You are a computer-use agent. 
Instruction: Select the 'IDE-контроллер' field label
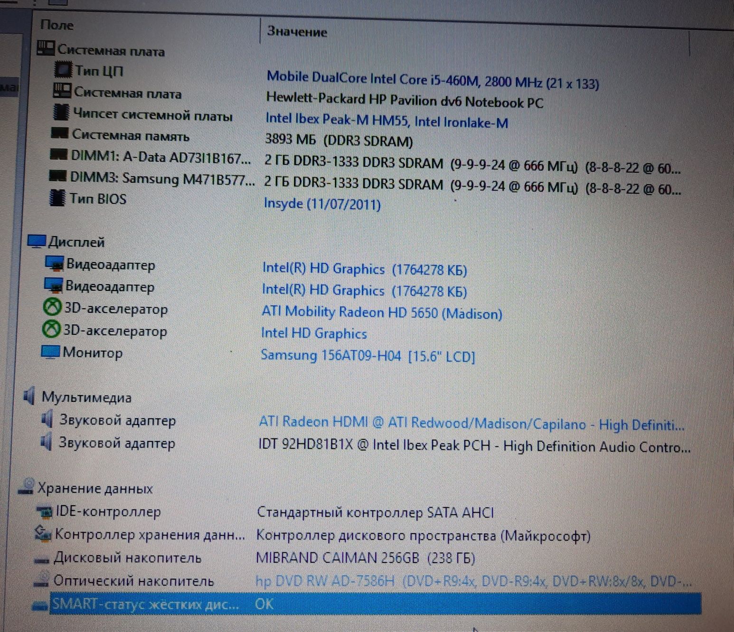(x=108, y=512)
